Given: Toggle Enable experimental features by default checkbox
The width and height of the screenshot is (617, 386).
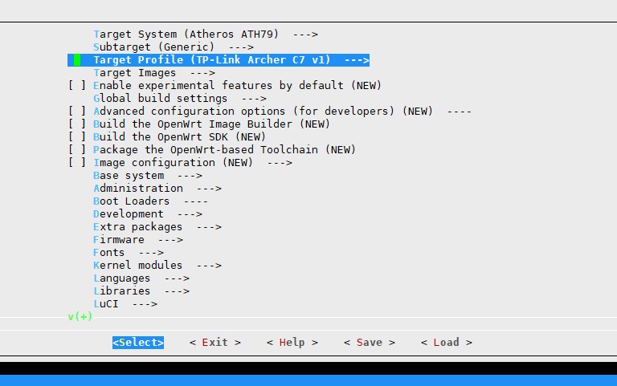Looking at the screenshot, I should (77, 86).
